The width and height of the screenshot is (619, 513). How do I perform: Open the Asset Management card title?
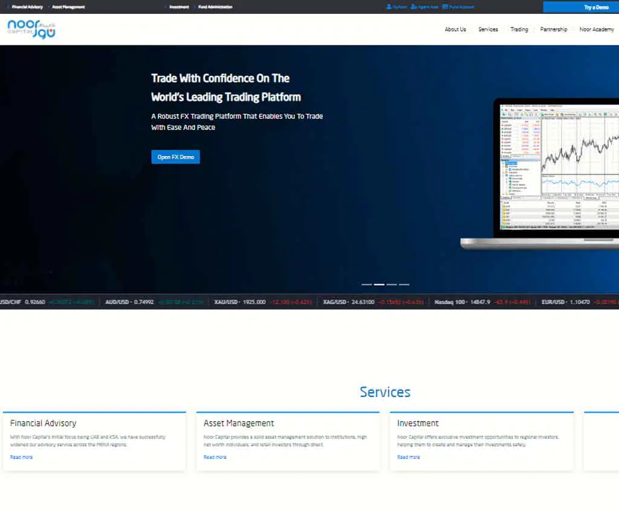(238, 423)
